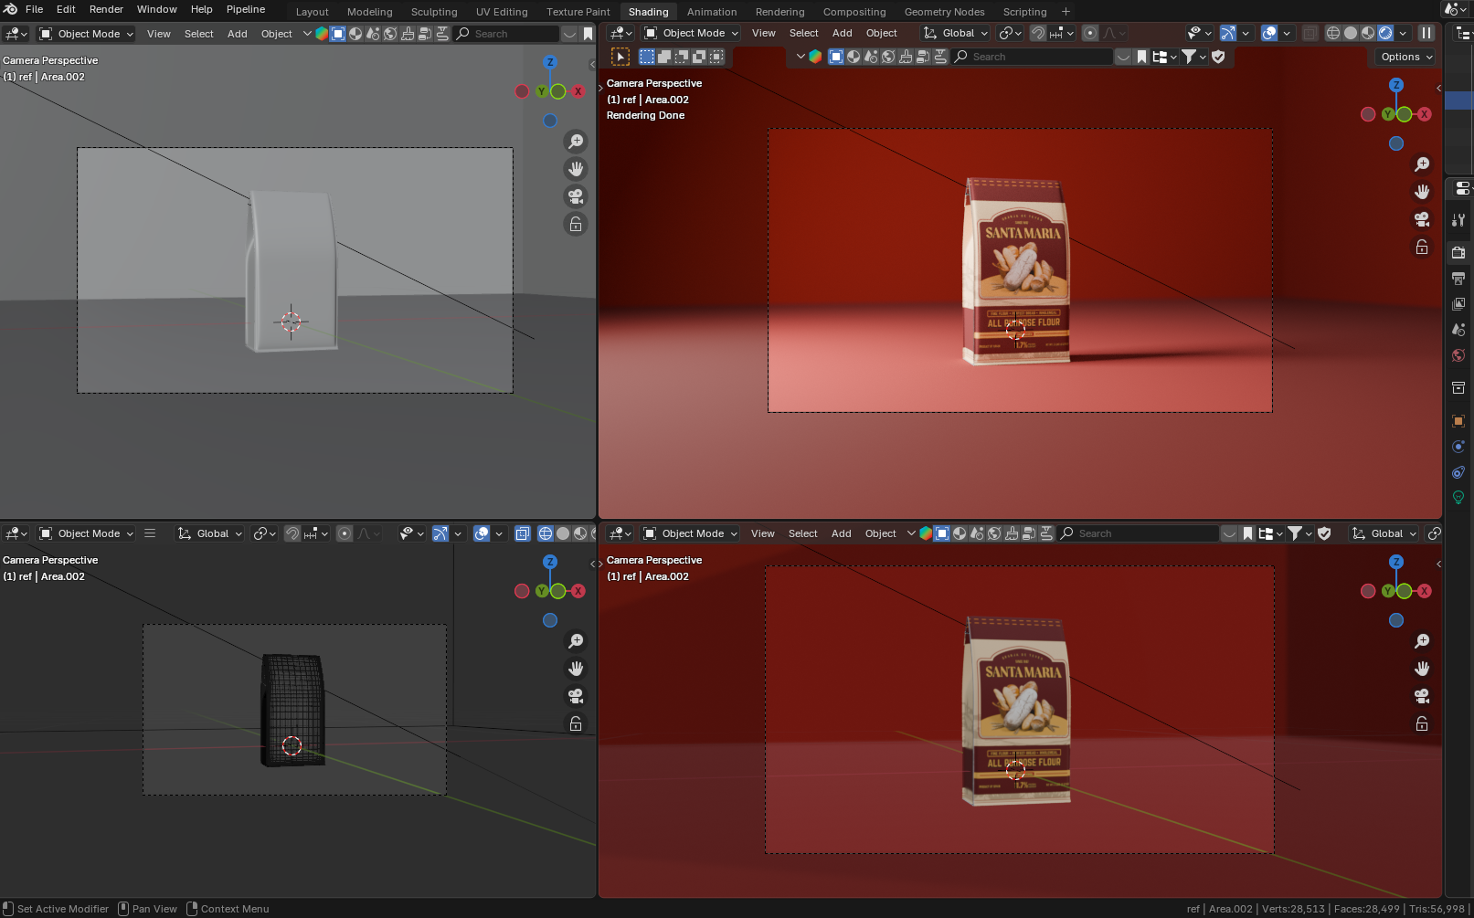Open the Output properties tab icon
This screenshot has width=1474, height=918.
[x=1458, y=279]
